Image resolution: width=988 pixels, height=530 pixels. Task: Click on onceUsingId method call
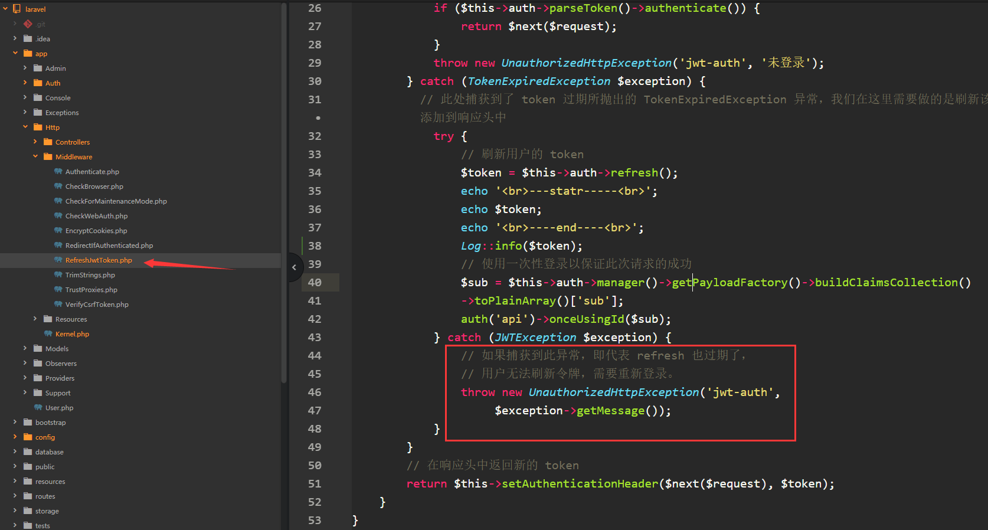coord(587,319)
